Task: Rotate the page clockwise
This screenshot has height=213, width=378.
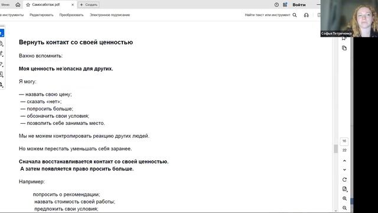Action: coord(344,180)
